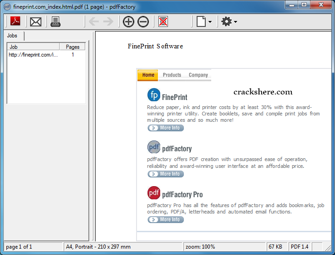This screenshot has height=255, width=335.
Task: Click the pdfFactory Pro product heading
Action: tap(182, 194)
